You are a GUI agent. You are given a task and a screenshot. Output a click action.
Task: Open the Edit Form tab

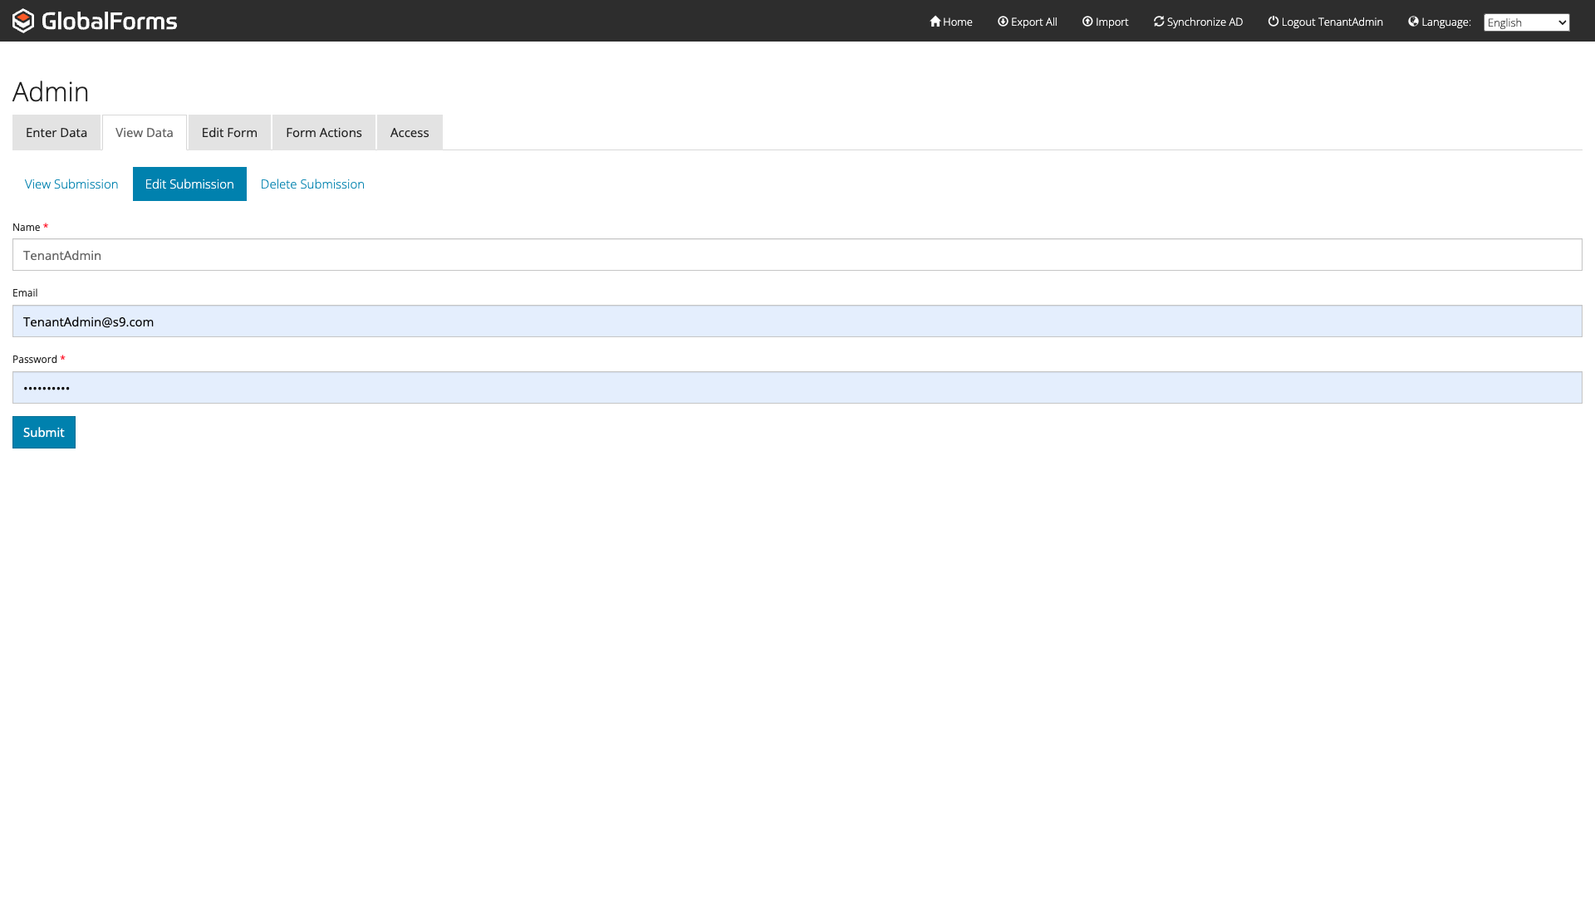tap(229, 133)
